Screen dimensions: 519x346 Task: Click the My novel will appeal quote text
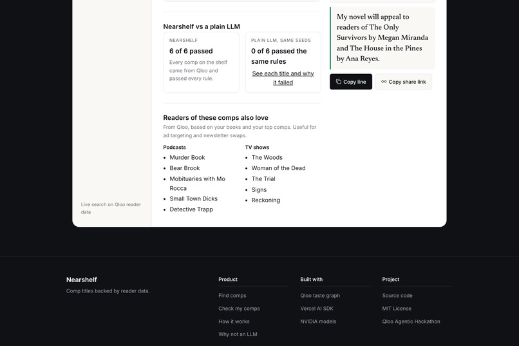click(382, 37)
